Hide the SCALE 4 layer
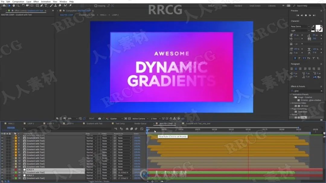326x183 pixels. pyautogui.click(x=2, y=170)
